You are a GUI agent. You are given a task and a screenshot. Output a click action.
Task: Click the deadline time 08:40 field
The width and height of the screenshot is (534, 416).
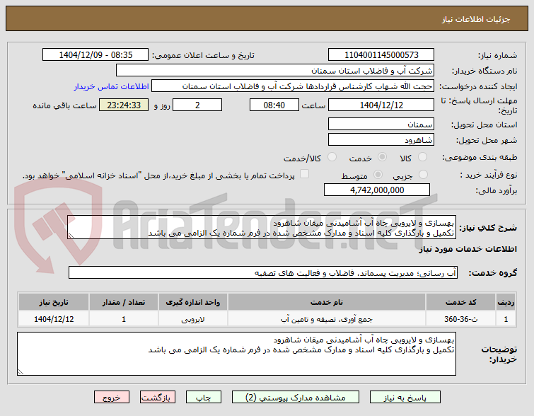tap(274, 105)
